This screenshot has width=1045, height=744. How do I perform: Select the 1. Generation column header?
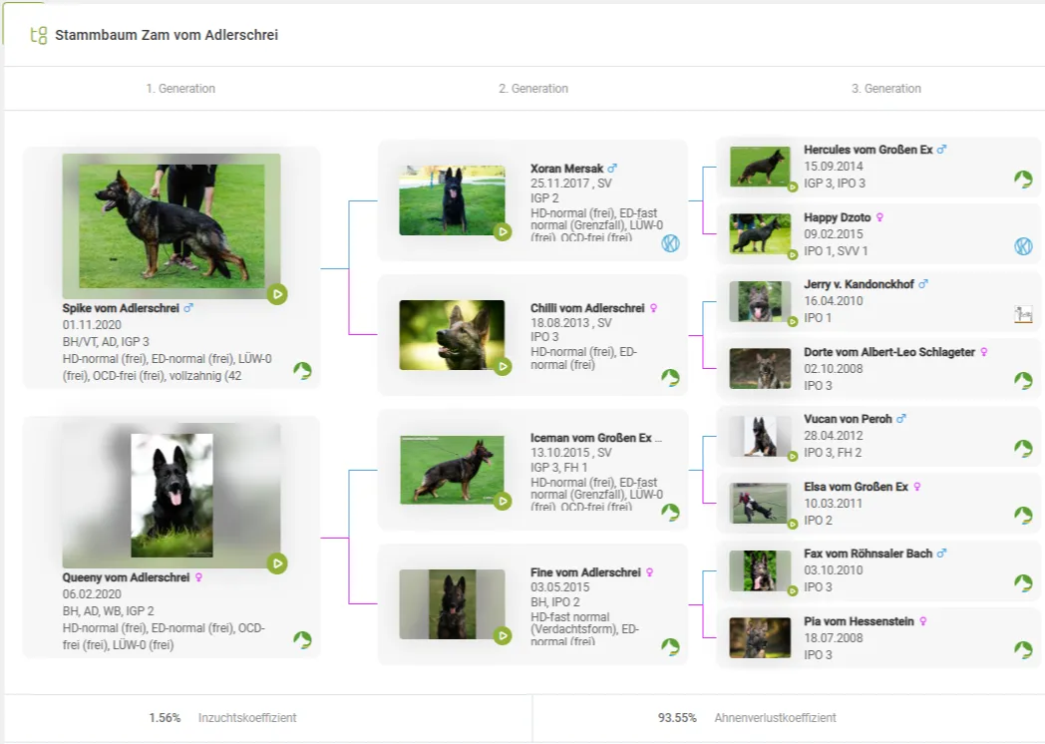coord(180,89)
